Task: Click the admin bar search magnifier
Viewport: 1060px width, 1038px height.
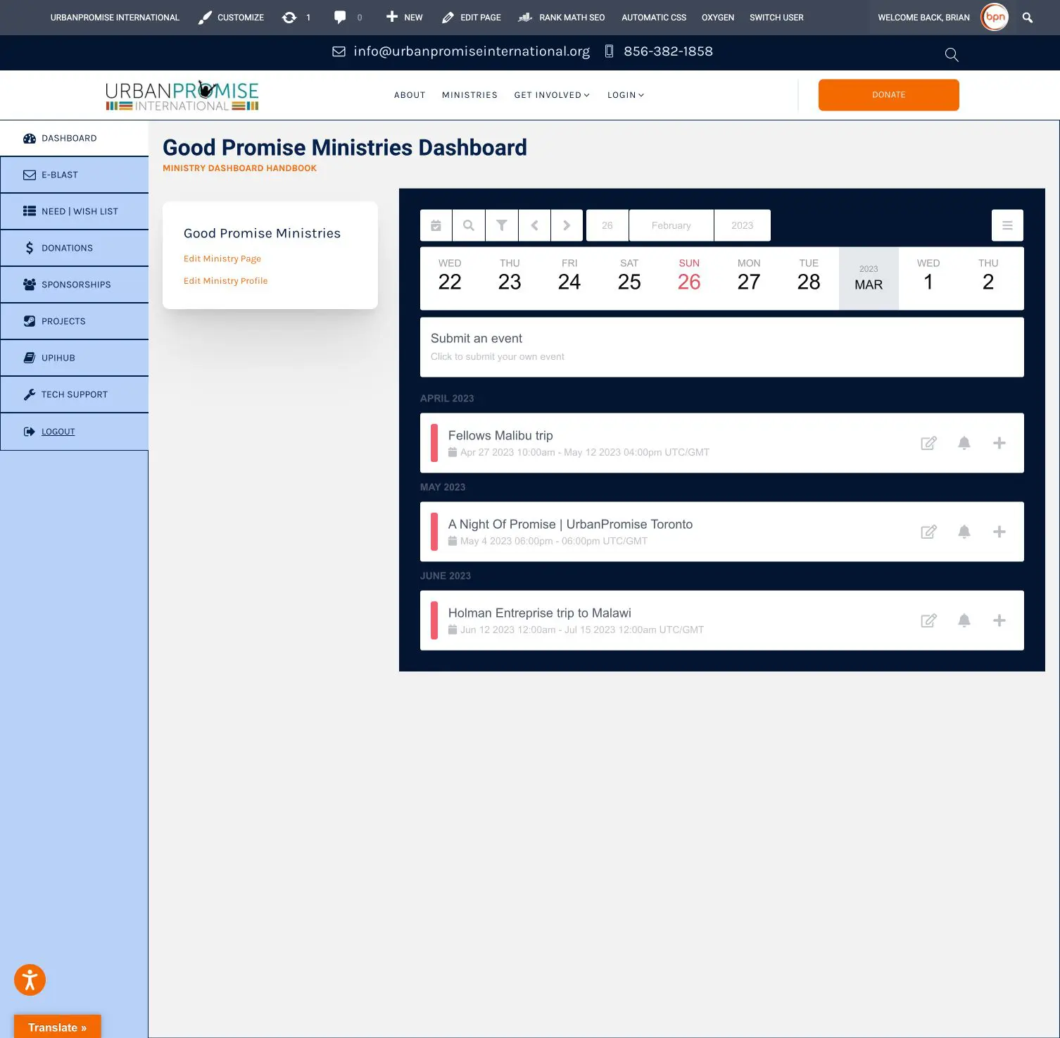Action: point(1028,18)
